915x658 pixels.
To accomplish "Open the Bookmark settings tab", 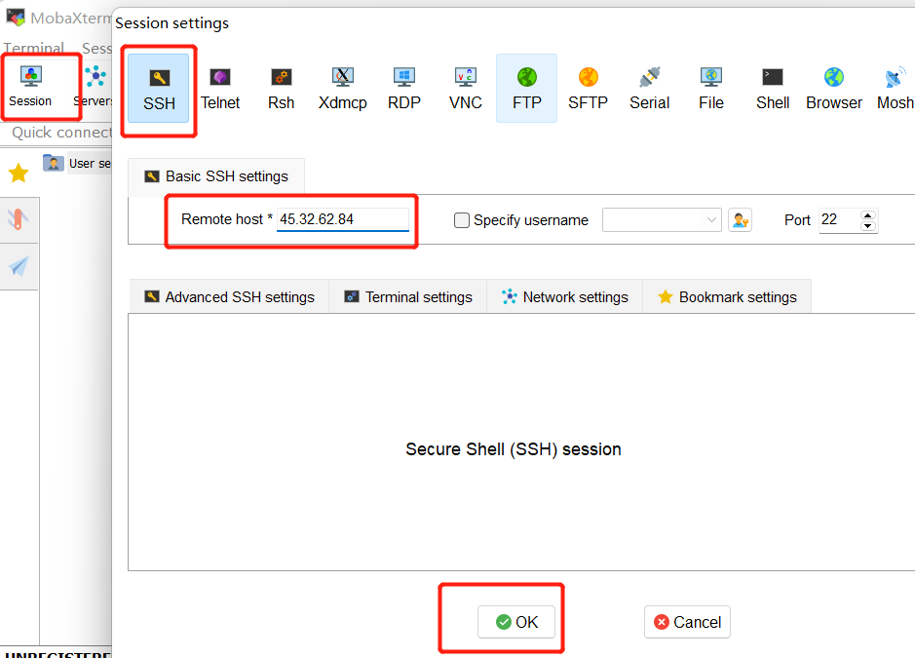I will [x=727, y=297].
